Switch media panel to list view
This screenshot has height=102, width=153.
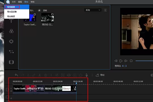105,10
